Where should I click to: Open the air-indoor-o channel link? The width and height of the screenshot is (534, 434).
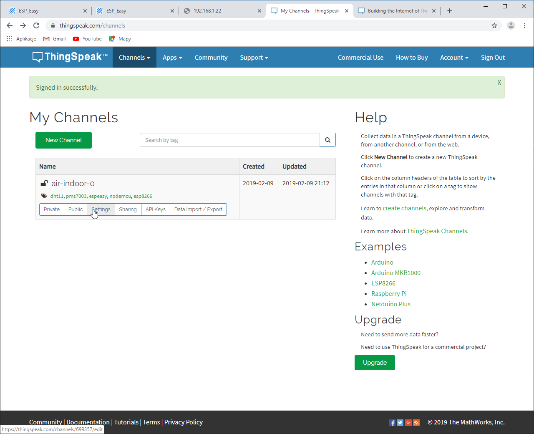tap(73, 183)
